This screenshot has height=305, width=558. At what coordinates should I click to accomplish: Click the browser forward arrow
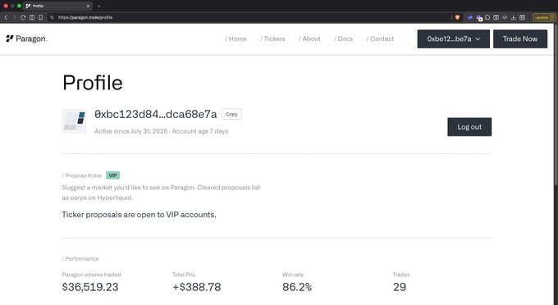(14, 17)
